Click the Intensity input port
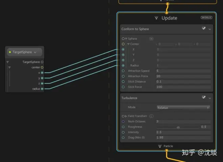The width and height of the screenshot is (223, 162). click(x=123, y=132)
